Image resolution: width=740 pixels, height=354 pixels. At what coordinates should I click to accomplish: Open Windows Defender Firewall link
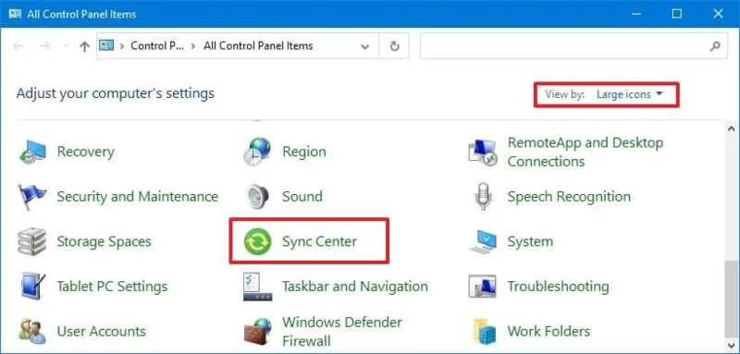(x=342, y=332)
